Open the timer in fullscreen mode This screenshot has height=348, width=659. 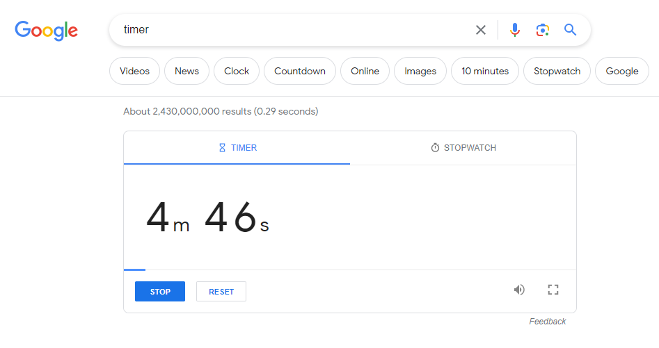pos(553,290)
